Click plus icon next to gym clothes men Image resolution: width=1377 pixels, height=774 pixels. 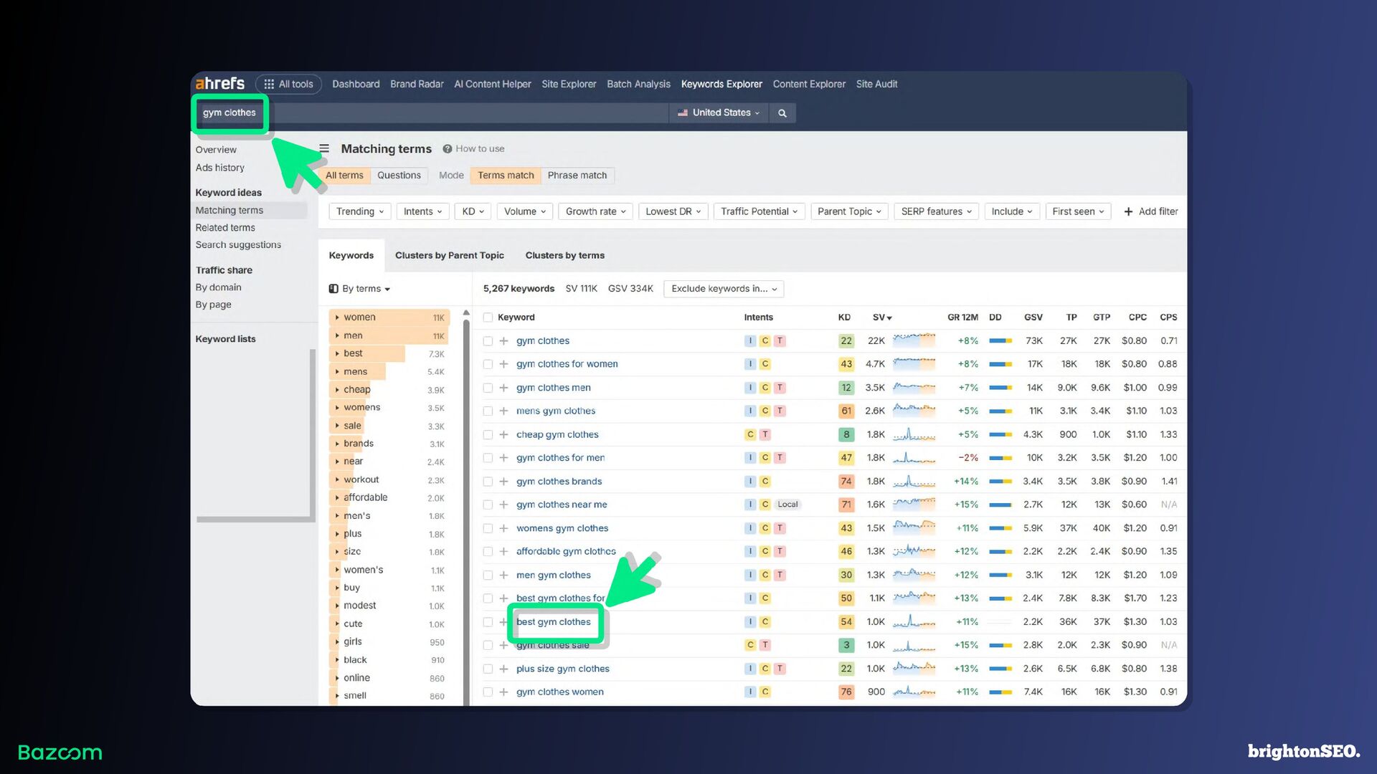point(503,388)
